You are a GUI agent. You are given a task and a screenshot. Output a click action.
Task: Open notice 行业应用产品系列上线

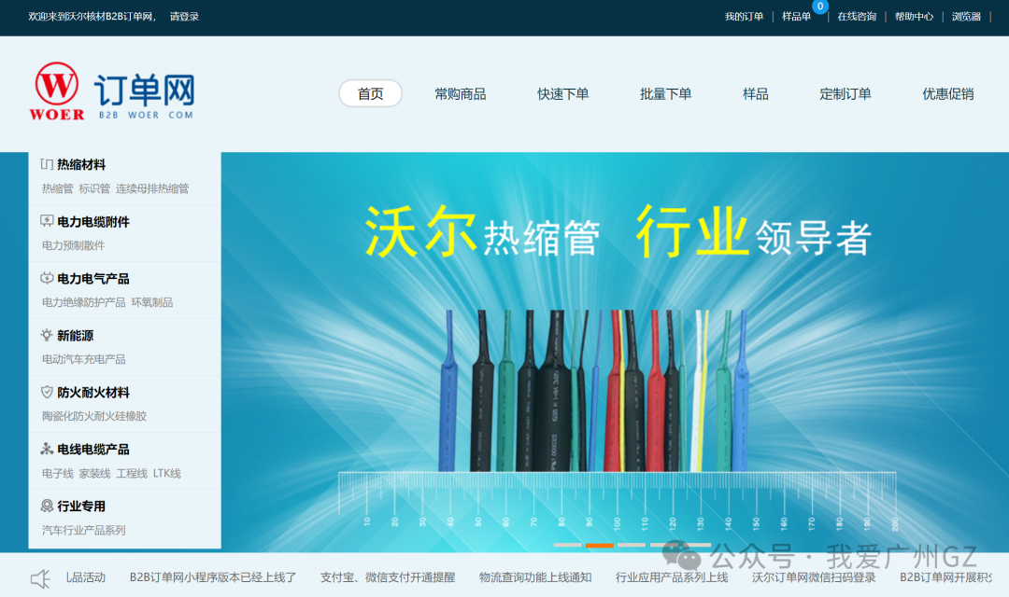click(672, 577)
